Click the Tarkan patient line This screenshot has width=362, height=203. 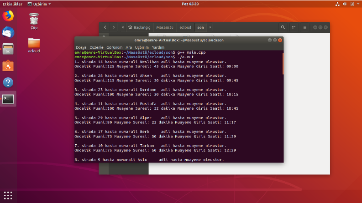point(150,146)
